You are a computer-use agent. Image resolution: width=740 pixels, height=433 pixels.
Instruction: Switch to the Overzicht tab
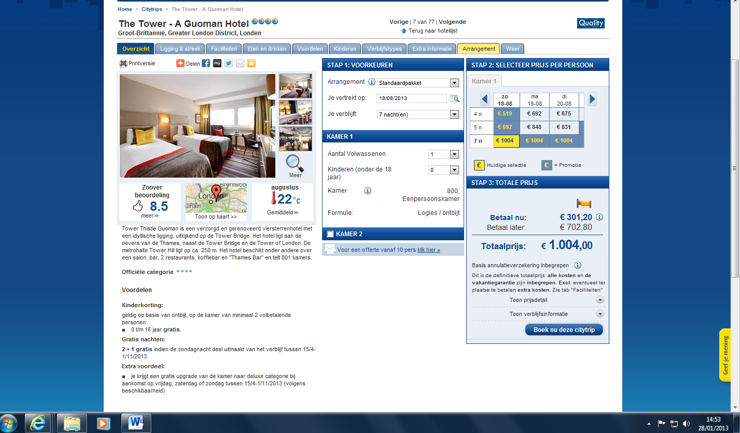(x=136, y=49)
